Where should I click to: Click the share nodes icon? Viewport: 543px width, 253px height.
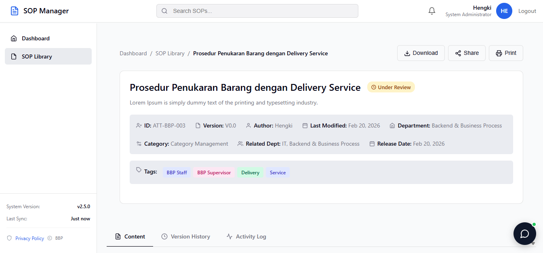458,53
